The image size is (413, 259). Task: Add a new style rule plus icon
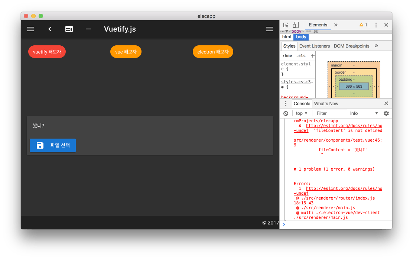click(313, 56)
